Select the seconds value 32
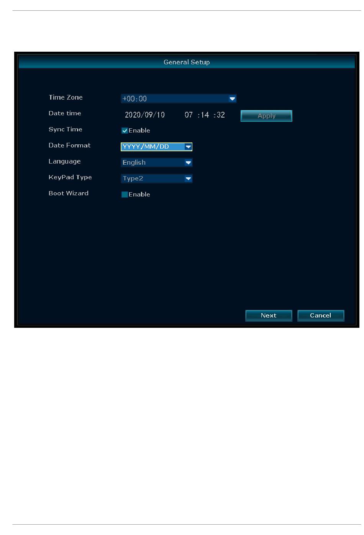The height and width of the screenshot is (535, 364). [221, 115]
